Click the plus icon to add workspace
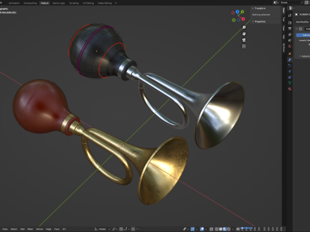Image resolution: width=310 pixels, height=232 pixels. click(116, 3)
